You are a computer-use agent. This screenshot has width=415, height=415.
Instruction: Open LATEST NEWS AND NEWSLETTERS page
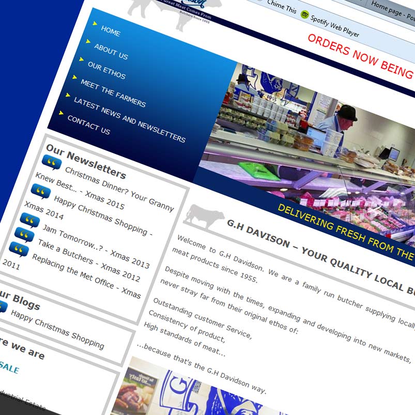pos(130,119)
